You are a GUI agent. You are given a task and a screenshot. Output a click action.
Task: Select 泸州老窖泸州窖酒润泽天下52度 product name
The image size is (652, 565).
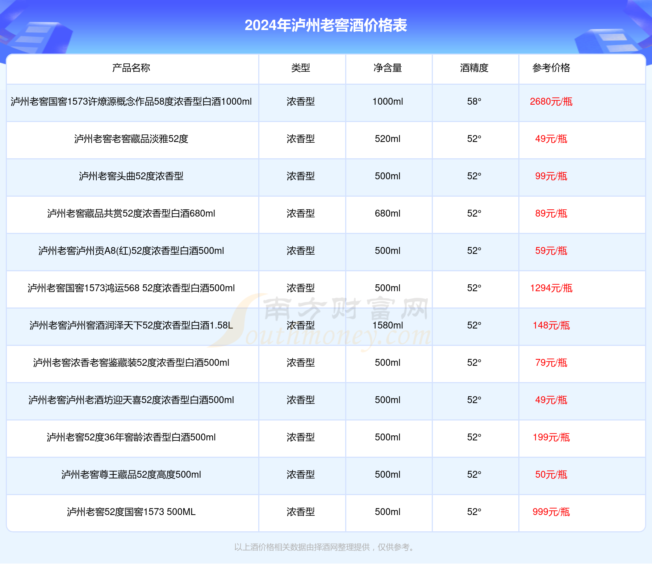(131, 326)
